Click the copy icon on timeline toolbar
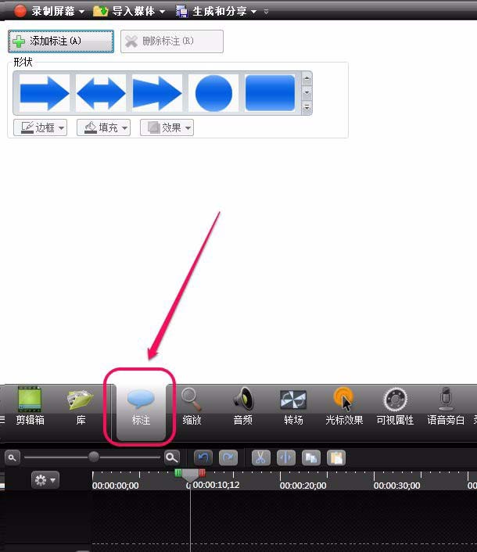The image size is (477, 552). 311,458
